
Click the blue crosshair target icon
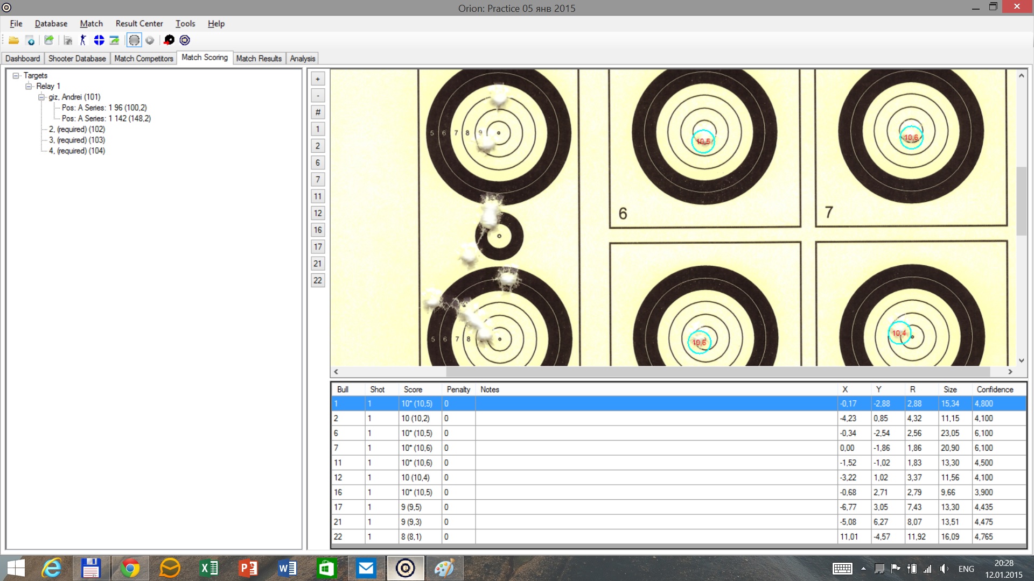tap(99, 40)
